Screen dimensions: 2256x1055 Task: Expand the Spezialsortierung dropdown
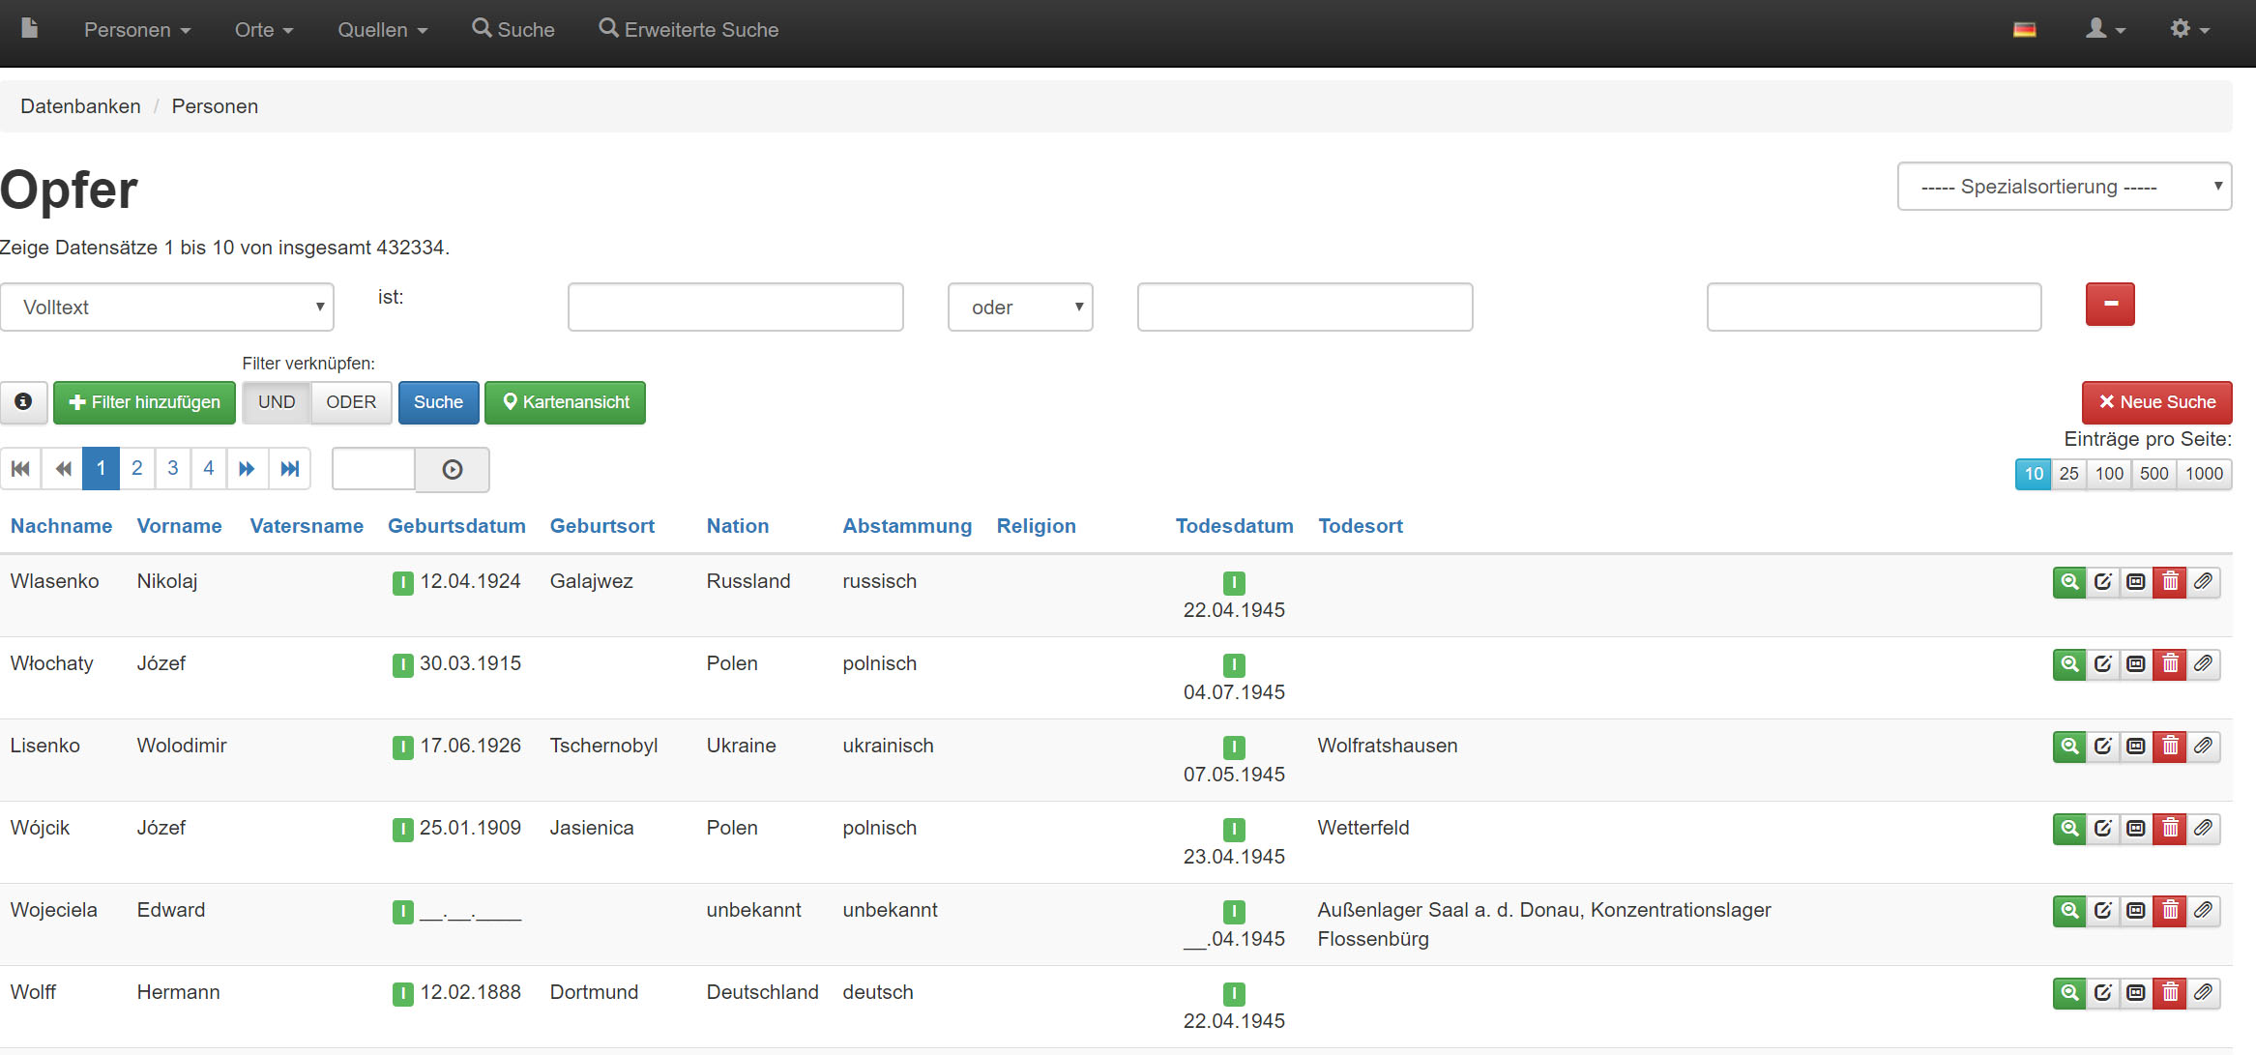pyautogui.click(x=2065, y=186)
